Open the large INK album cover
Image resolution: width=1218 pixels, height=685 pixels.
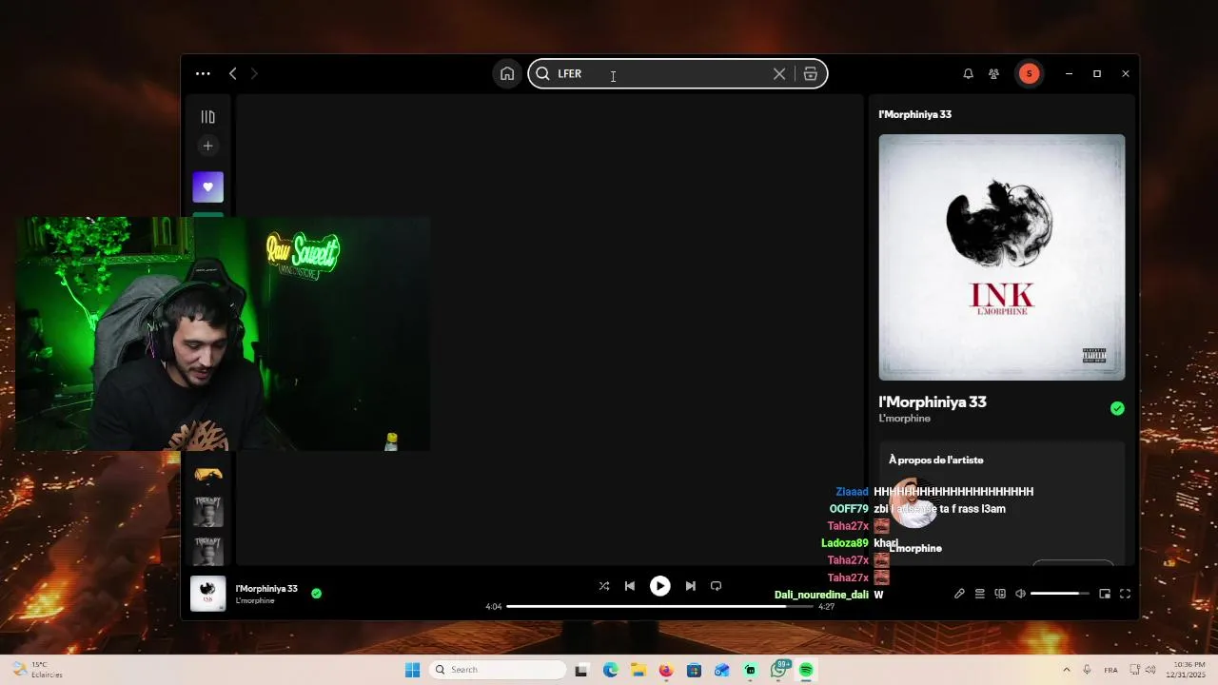click(x=1002, y=257)
